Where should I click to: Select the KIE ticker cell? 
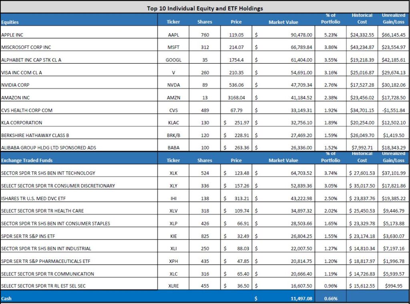click(173, 234)
